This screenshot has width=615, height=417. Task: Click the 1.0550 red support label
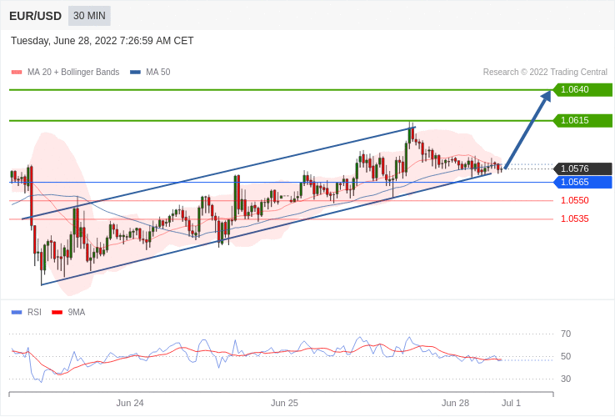pos(574,200)
